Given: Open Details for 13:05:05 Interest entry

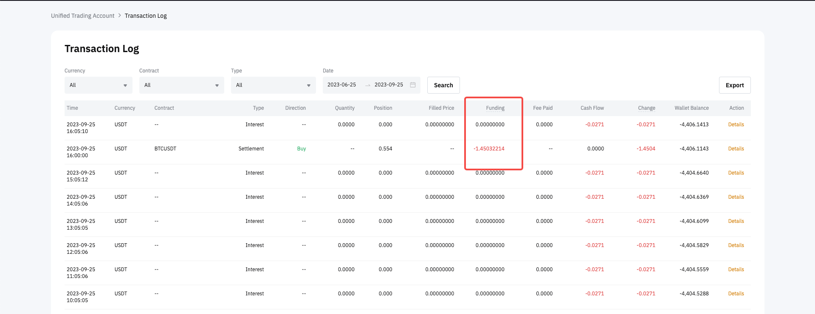Looking at the screenshot, I should coord(736,221).
